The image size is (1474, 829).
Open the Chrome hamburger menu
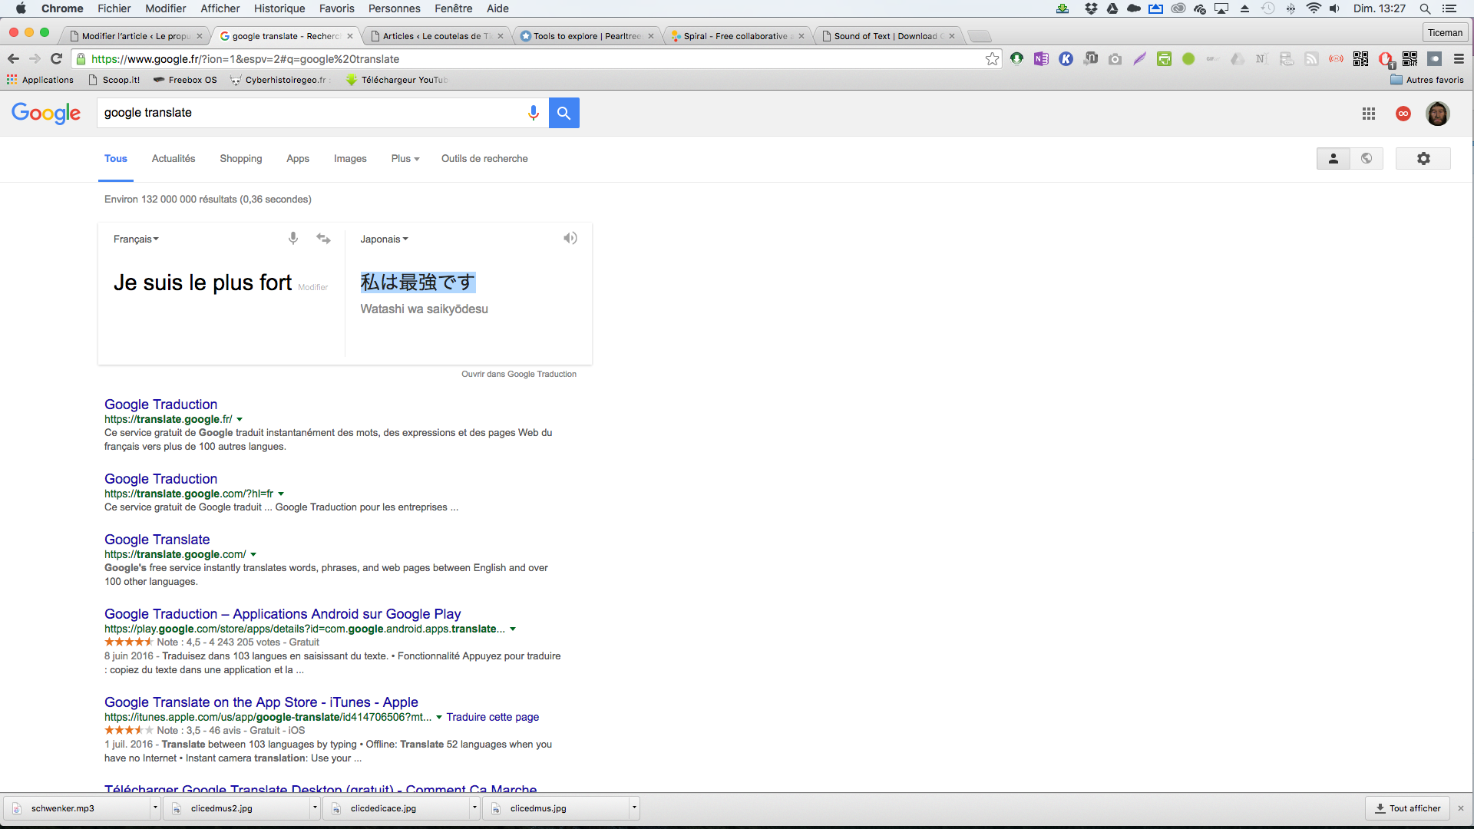coord(1459,59)
